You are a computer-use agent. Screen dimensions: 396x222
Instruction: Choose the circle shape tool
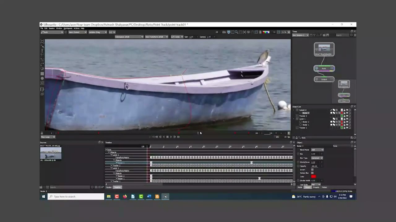42,78
